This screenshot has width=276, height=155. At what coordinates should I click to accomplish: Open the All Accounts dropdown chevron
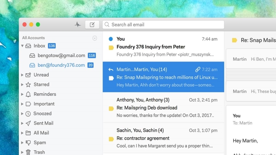pyautogui.click(x=95, y=38)
